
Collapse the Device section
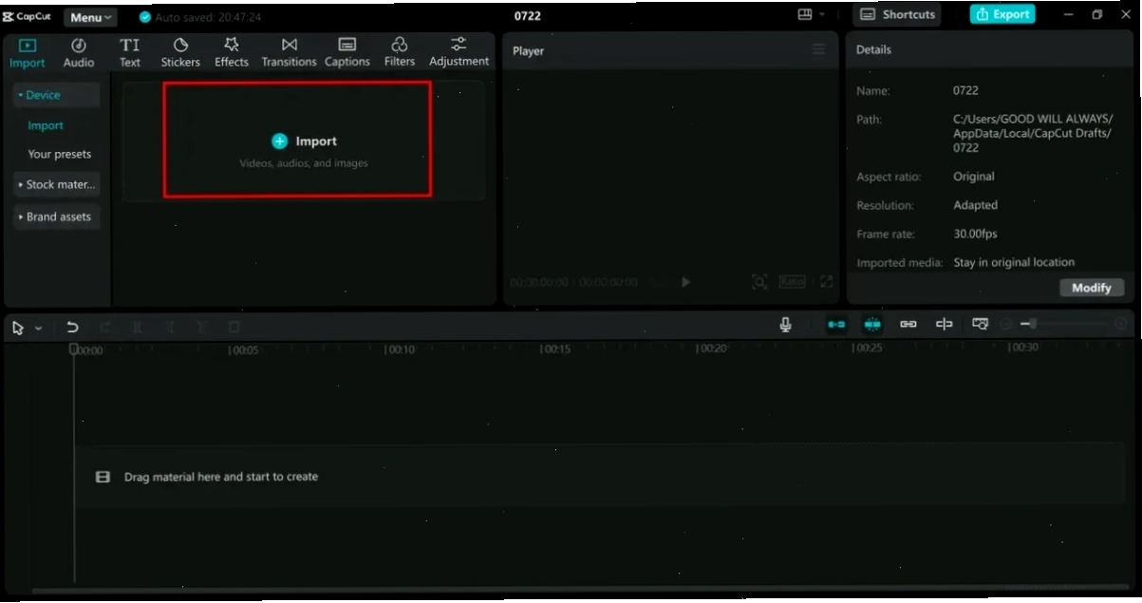tap(56, 95)
